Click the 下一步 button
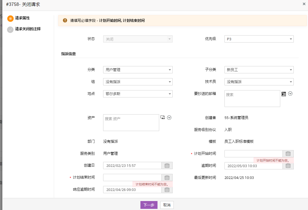308x210 pixels. (x=149, y=205)
